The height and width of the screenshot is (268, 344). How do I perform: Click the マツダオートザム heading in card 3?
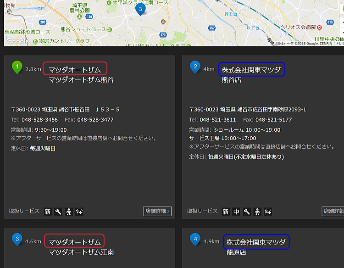pos(75,242)
